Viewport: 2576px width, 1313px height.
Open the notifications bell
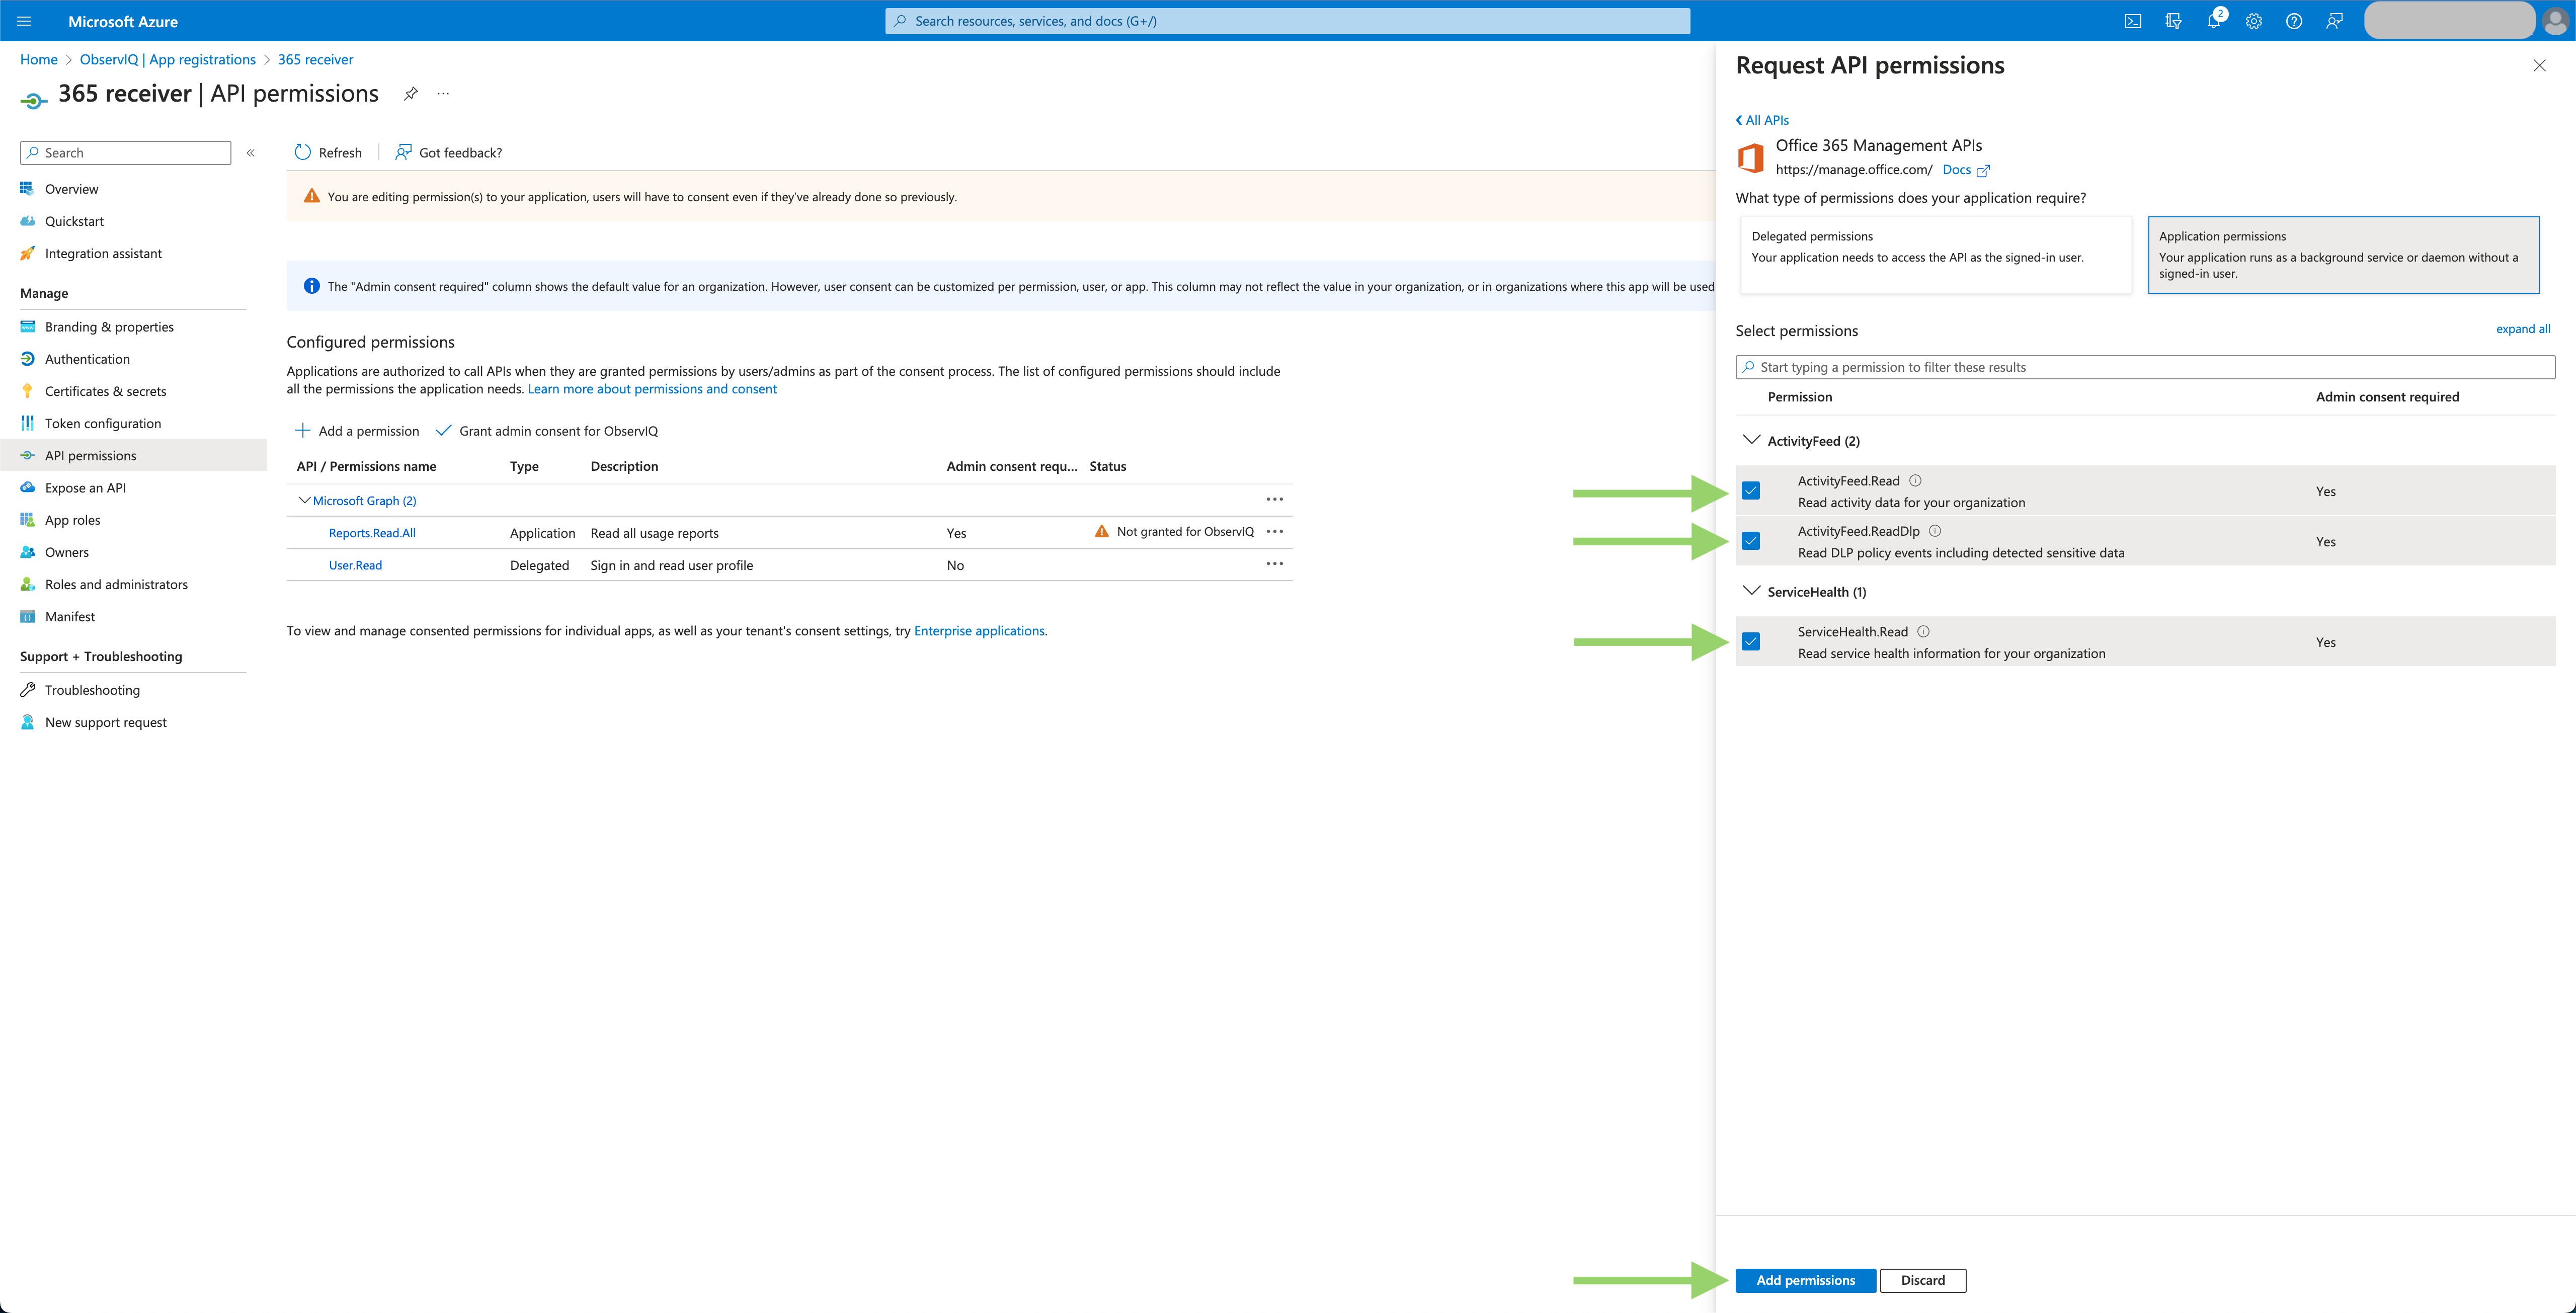click(x=2214, y=20)
